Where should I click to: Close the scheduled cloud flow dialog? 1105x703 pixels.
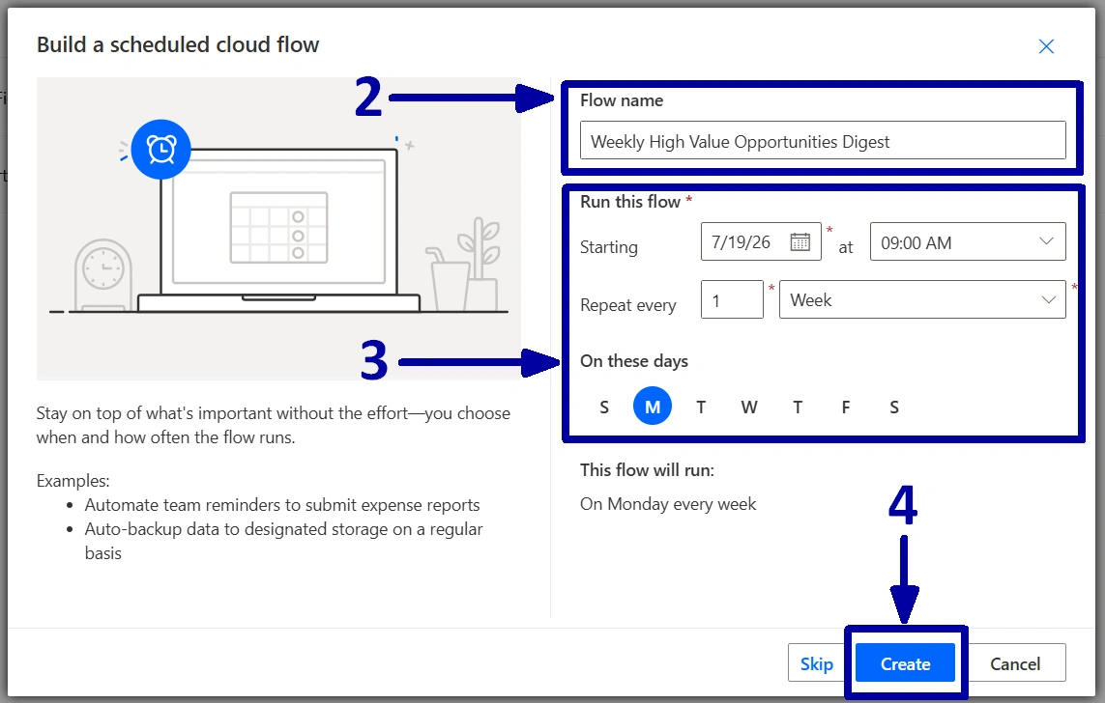tap(1046, 46)
